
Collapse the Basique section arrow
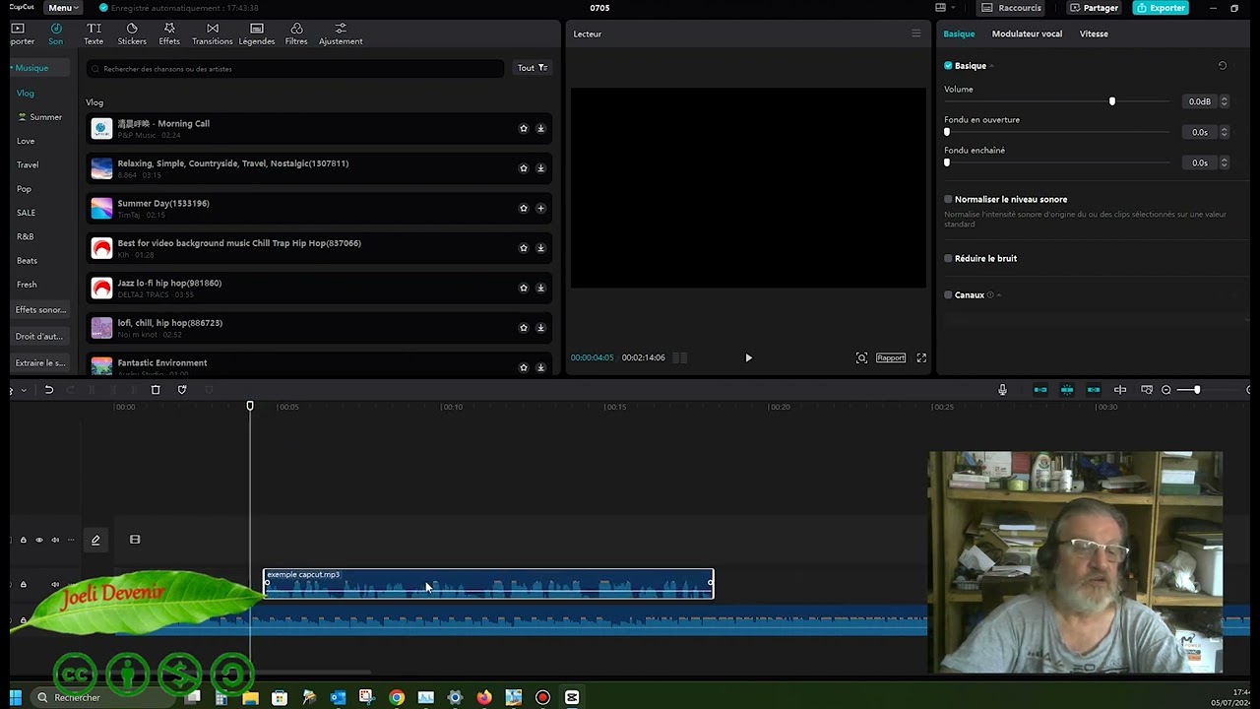991,66
